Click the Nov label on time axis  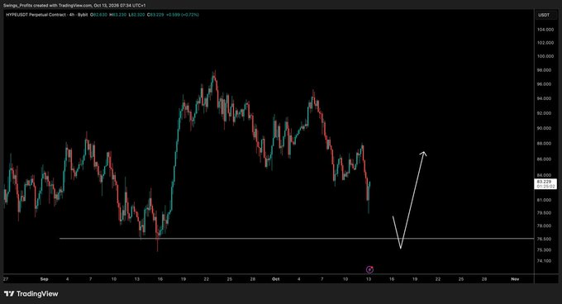[515, 279]
